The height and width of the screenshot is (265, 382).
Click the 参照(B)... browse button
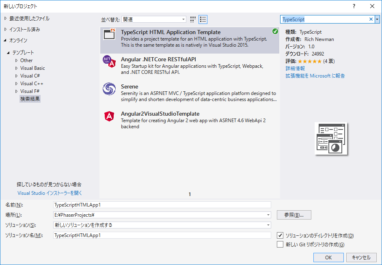point(294,215)
